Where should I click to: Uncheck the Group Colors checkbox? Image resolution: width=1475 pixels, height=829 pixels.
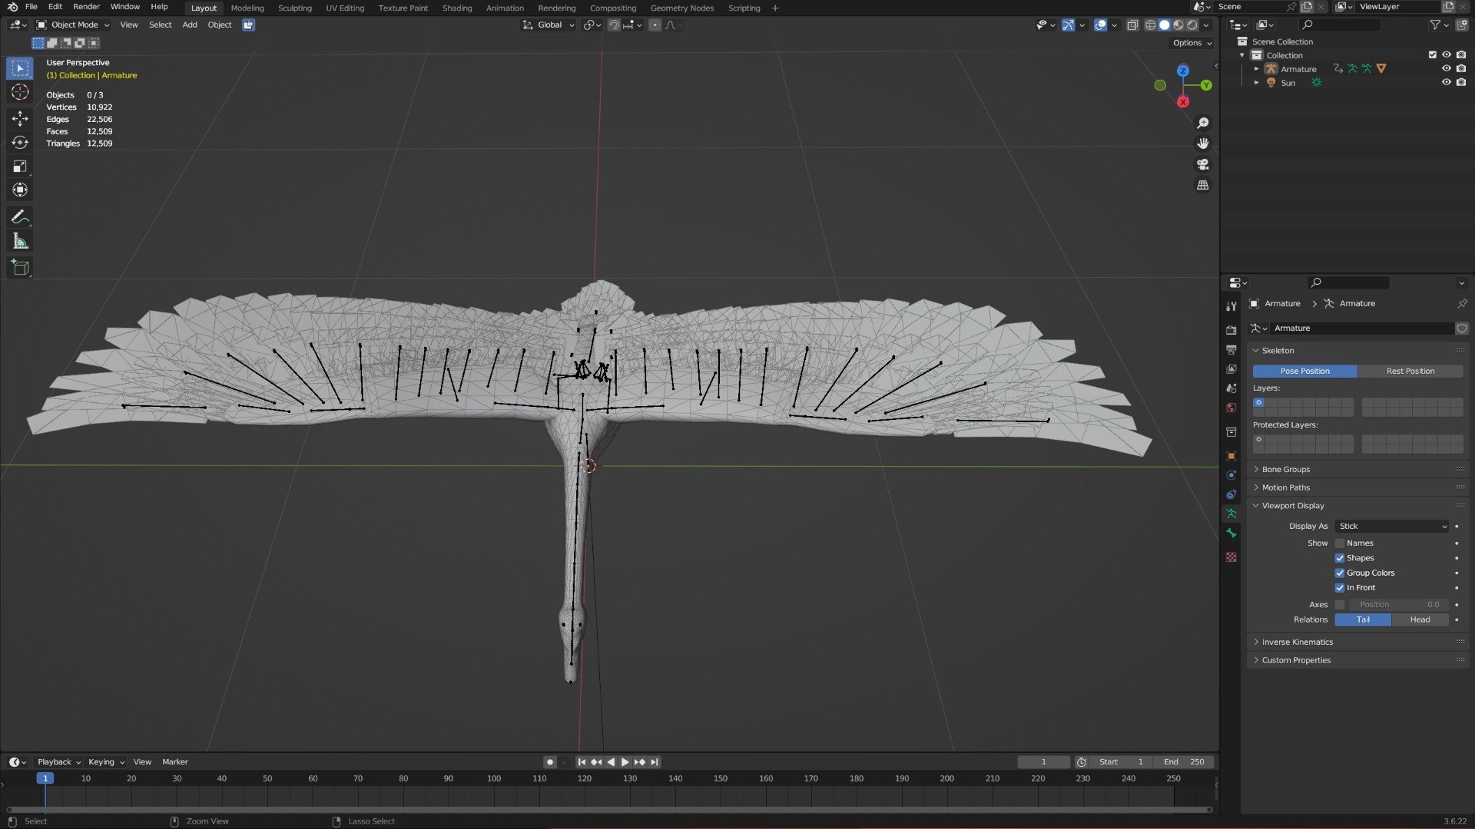1340,573
